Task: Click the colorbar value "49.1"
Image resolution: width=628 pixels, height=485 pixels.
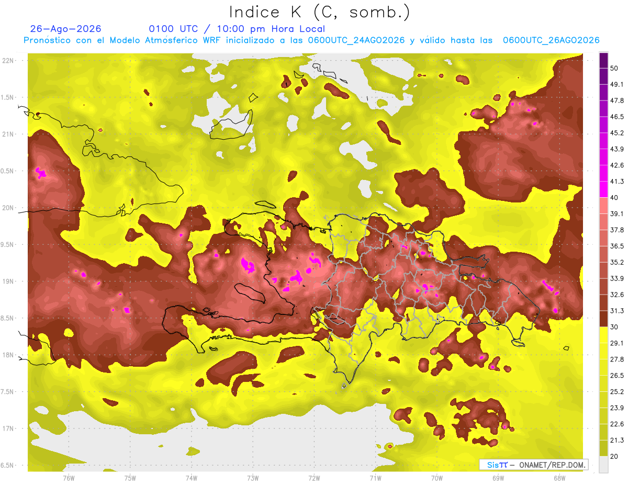Action: (618, 84)
